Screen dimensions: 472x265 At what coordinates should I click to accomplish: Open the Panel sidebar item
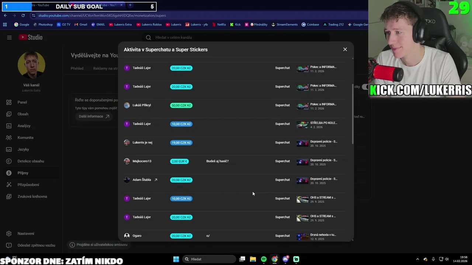tap(22, 102)
